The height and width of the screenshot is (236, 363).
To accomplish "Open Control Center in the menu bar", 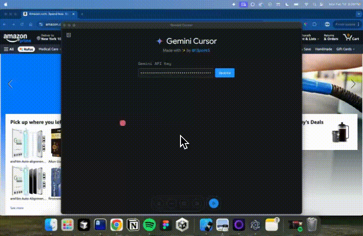I will 322,4.
